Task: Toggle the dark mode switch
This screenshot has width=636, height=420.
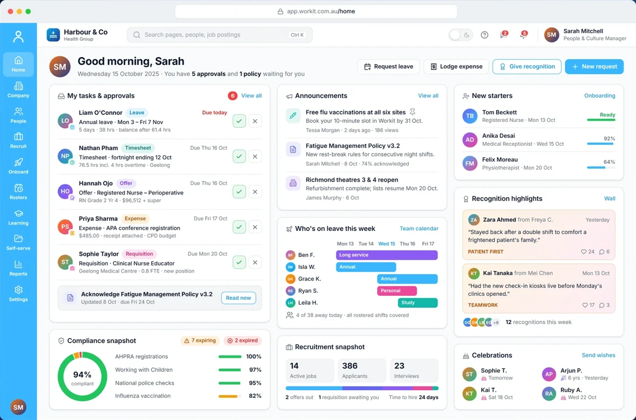Action: pyautogui.click(x=460, y=35)
